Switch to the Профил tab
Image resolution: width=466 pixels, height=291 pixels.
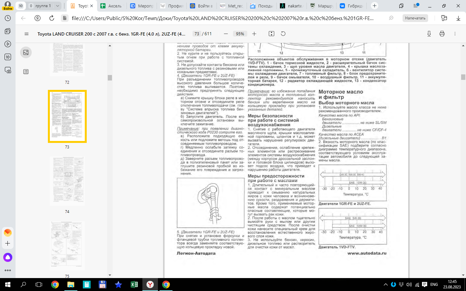172,6
